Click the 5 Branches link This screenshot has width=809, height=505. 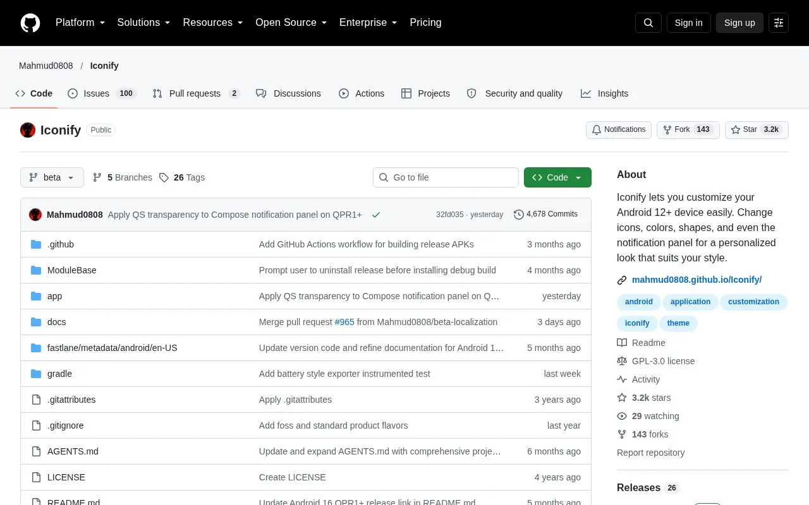coord(122,177)
